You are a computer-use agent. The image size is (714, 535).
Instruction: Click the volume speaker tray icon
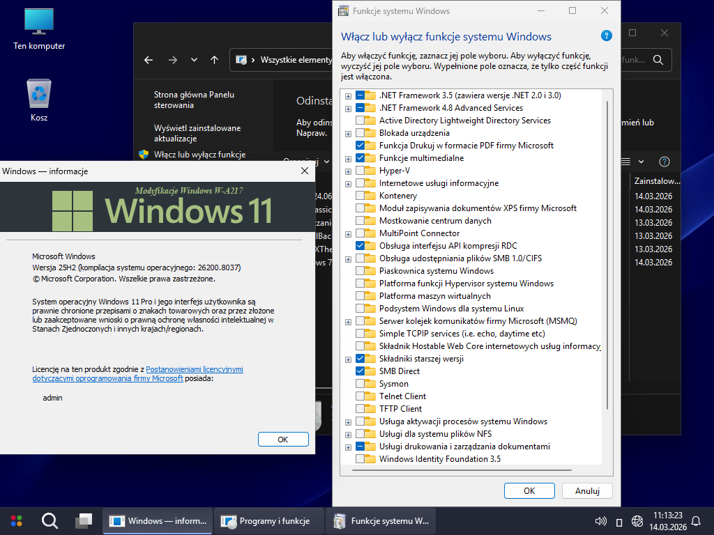pos(600,521)
